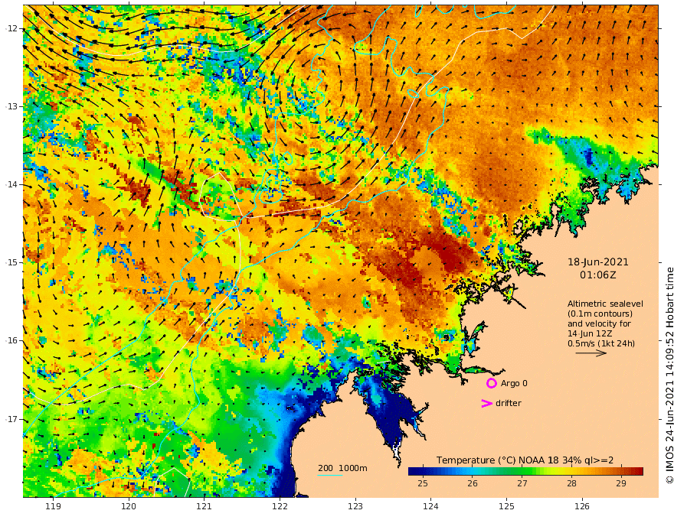The width and height of the screenshot is (674, 520).
Task: Click the cyan 200m contour legend line
Action: click(x=329, y=475)
